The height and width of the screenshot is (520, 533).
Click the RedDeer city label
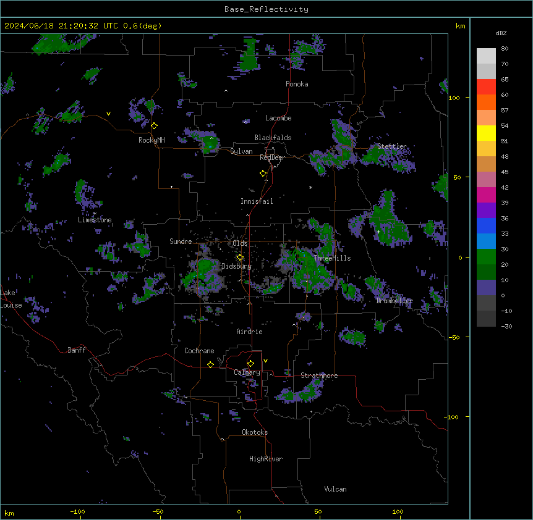pos(272,157)
